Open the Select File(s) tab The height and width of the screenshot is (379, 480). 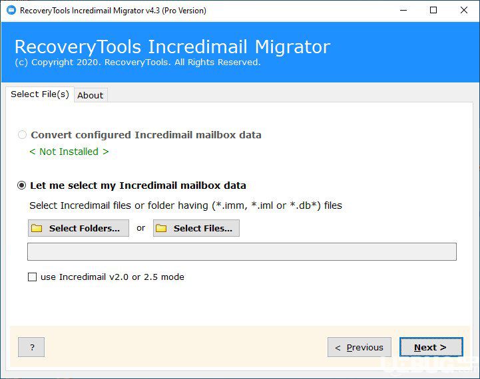pyautogui.click(x=40, y=94)
